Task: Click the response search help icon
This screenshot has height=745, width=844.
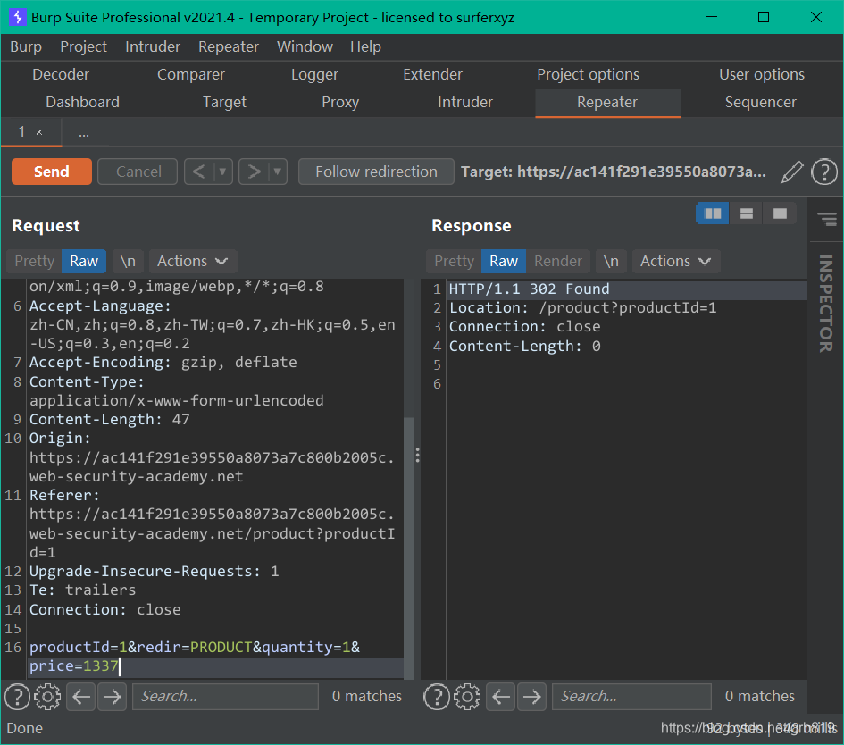Action: point(437,697)
